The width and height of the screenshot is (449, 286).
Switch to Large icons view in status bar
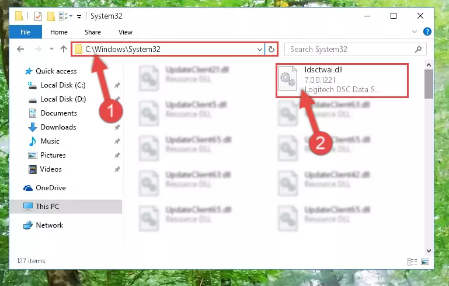[425, 261]
